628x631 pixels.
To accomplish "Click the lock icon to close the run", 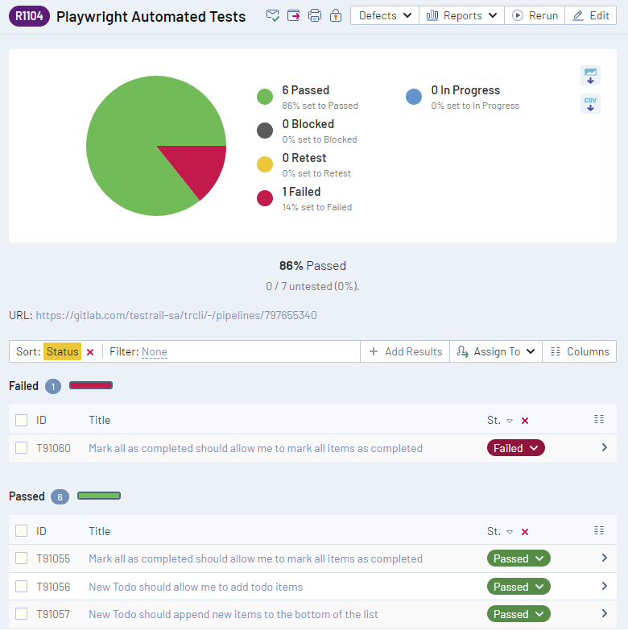I will (336, 15).
